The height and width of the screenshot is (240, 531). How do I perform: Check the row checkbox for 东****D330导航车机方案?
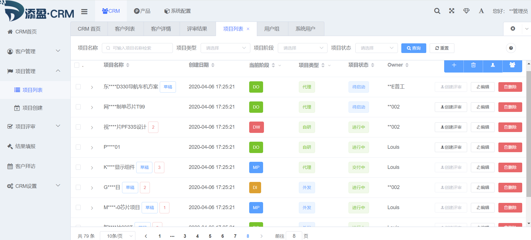(x=78, y=87)
